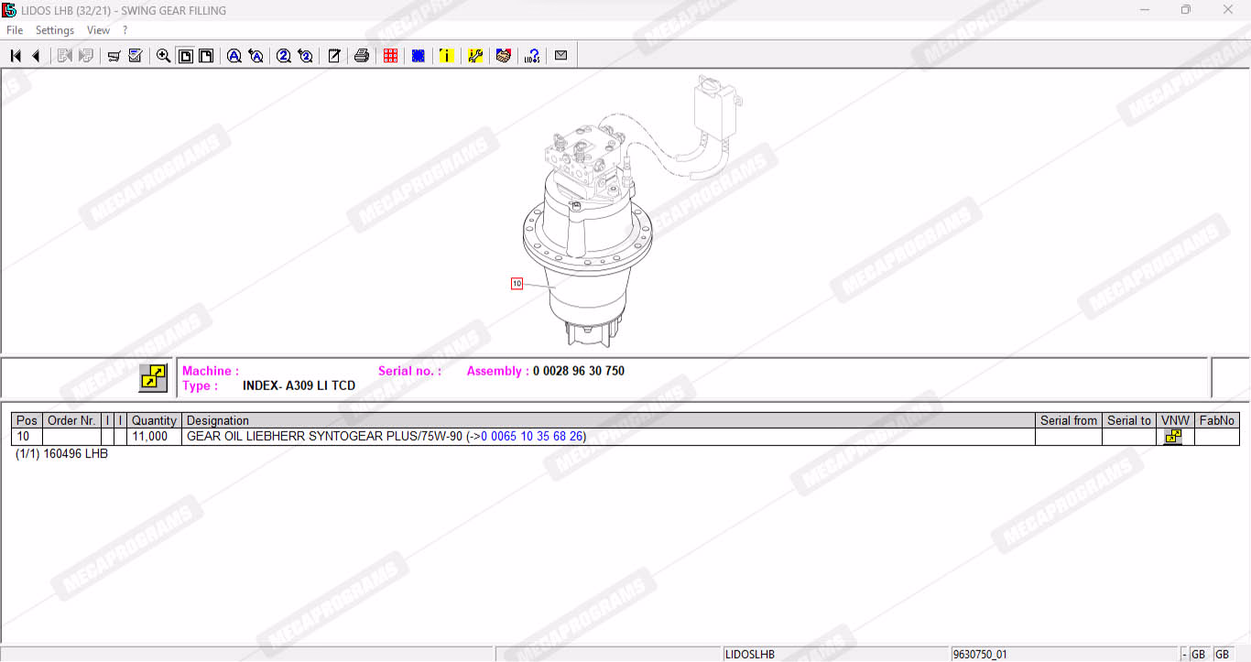Click the VNW column header
This screenshot has height=662, width=1251.
pos(1175,421)
